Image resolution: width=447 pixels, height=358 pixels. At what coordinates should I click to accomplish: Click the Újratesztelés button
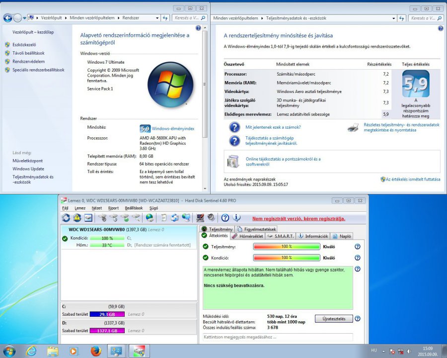click(334, 319)
